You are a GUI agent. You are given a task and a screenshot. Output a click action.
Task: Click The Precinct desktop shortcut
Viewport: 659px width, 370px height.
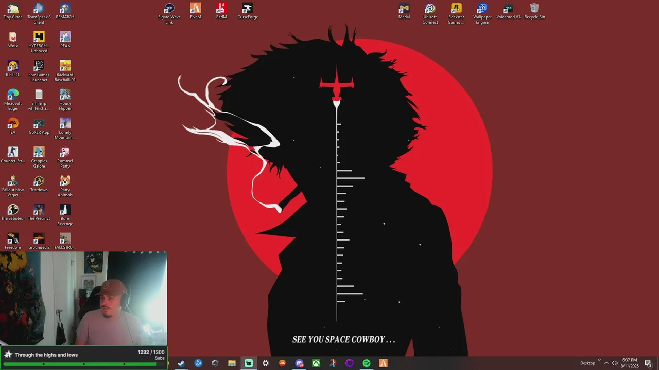pos(39,213)
